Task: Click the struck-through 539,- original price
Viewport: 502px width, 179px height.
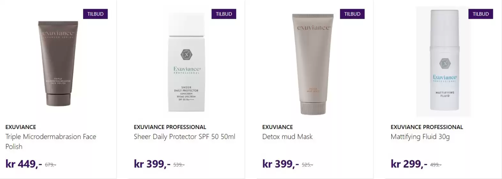Action: (x=179, y=165)
